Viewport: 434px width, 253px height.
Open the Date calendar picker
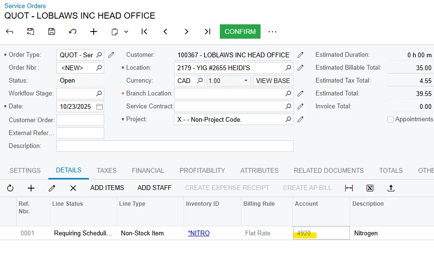pos(99,106)
